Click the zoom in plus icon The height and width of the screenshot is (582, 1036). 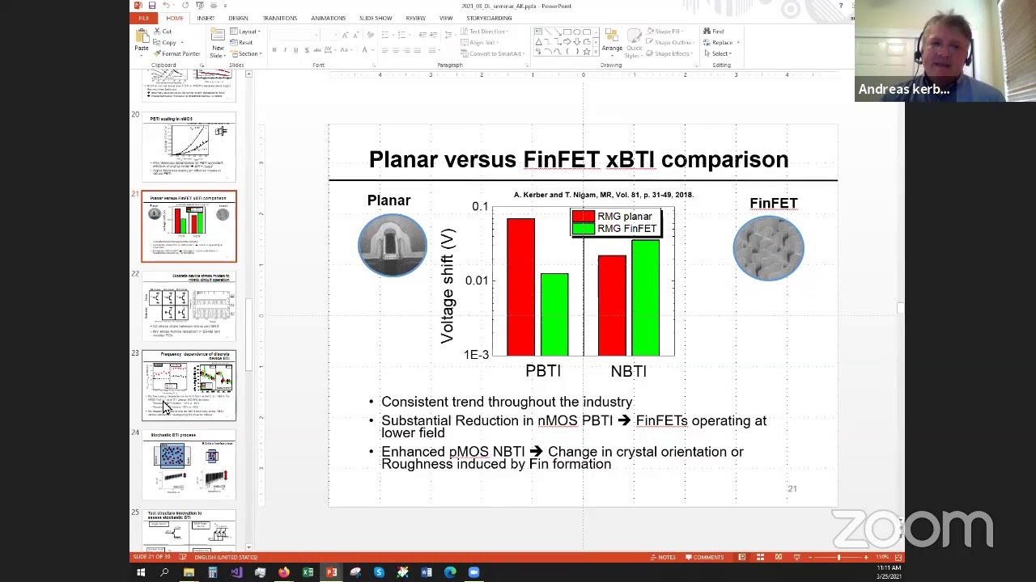click(866, 557)
